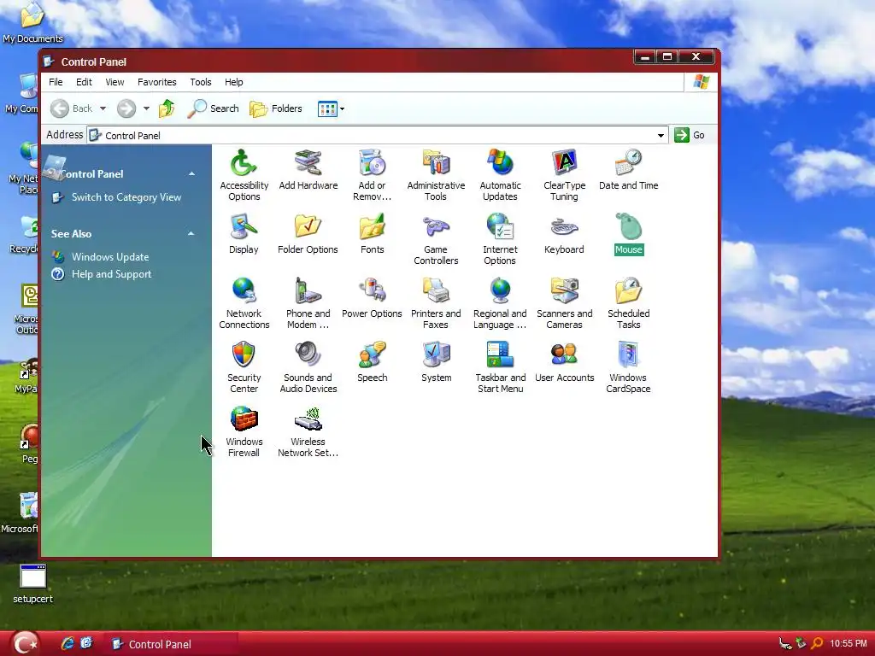Click the Search toolbar button
875x656 pixels.
[x=214, y=108]
